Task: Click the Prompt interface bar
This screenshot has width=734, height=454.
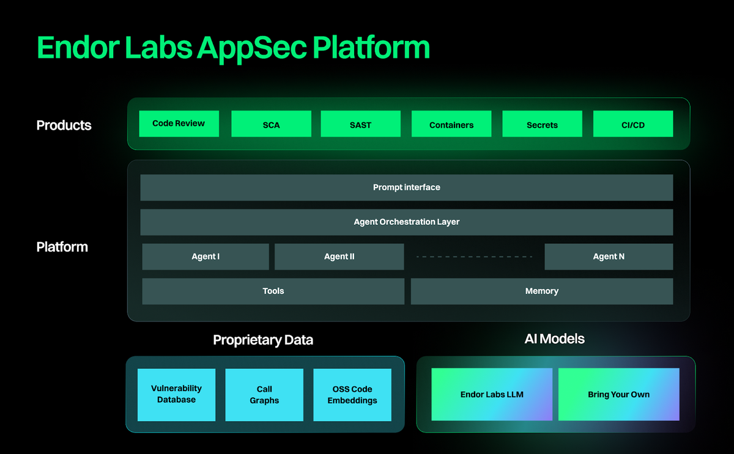Action: [x=407, y=188]
